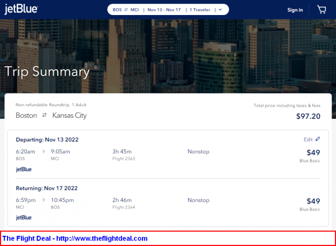Screen dimensions: 336x246
Task: Click the total price $97.20
Action: 308,116
